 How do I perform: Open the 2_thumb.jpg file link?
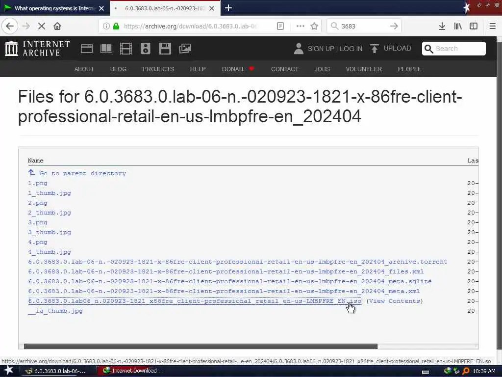[50, 213]
